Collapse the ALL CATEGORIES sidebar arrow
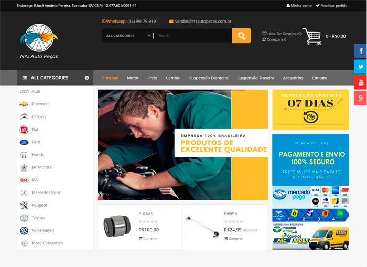Viewport: 367px width, 267px height. pos(87,78)
